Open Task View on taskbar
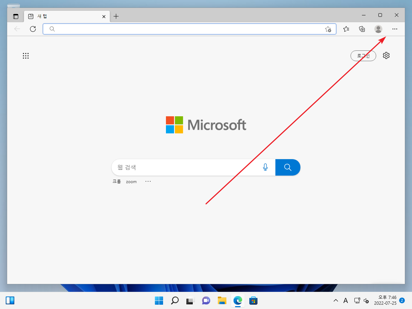The image size is (412, 309). click(190, 300)
